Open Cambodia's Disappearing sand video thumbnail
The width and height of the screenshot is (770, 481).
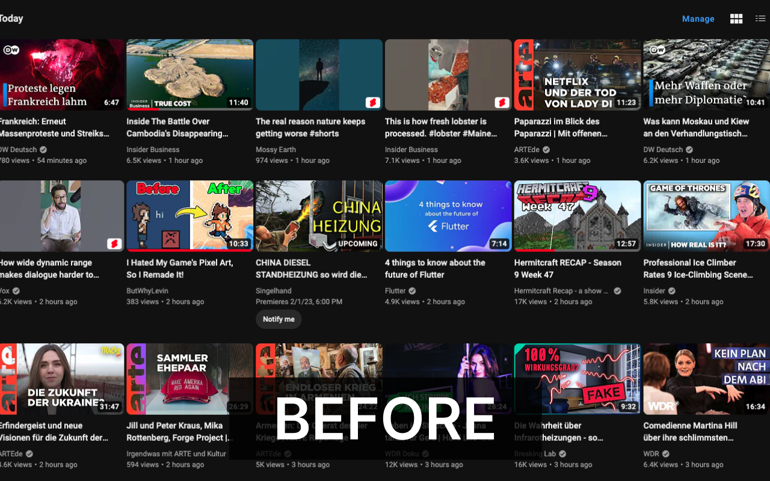click(x=189, y=75)
